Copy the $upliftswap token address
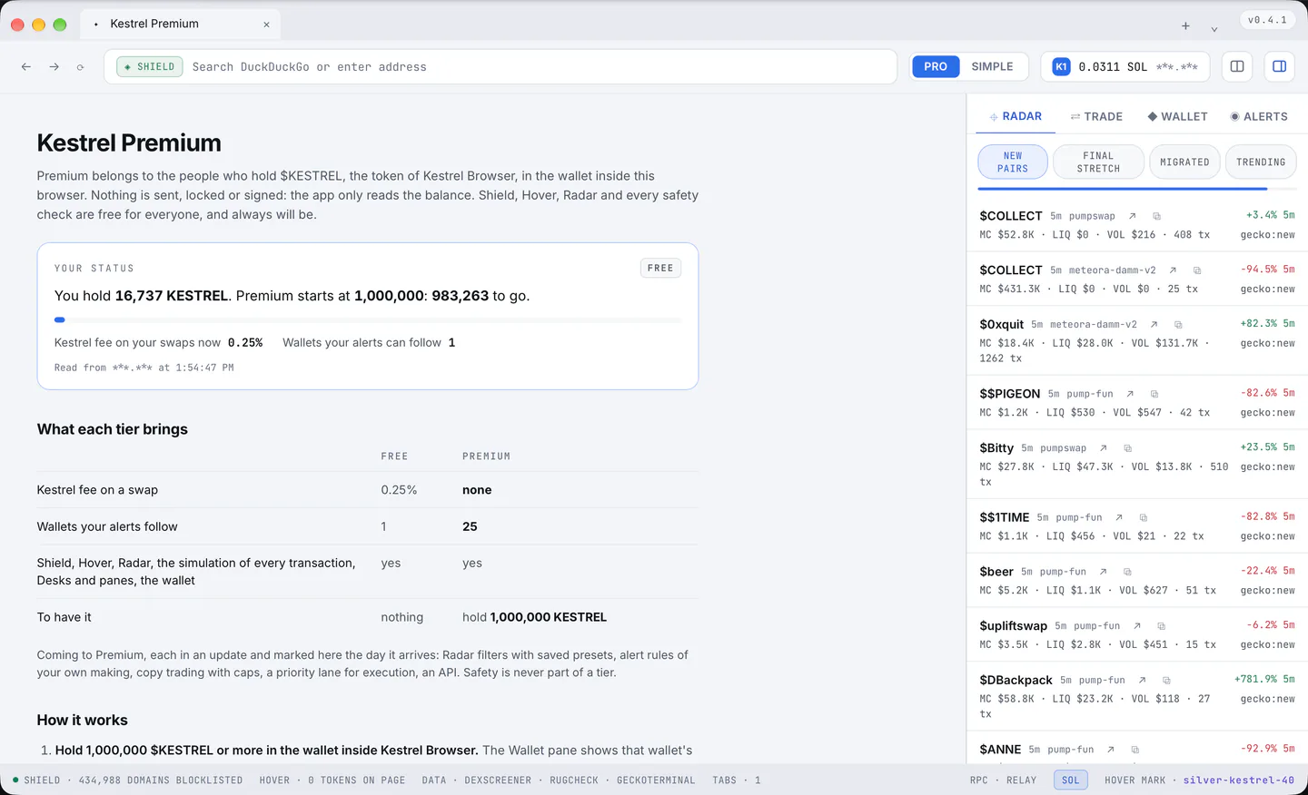This screenshot has width=1308, height=795. click(x=1162, y=626)
